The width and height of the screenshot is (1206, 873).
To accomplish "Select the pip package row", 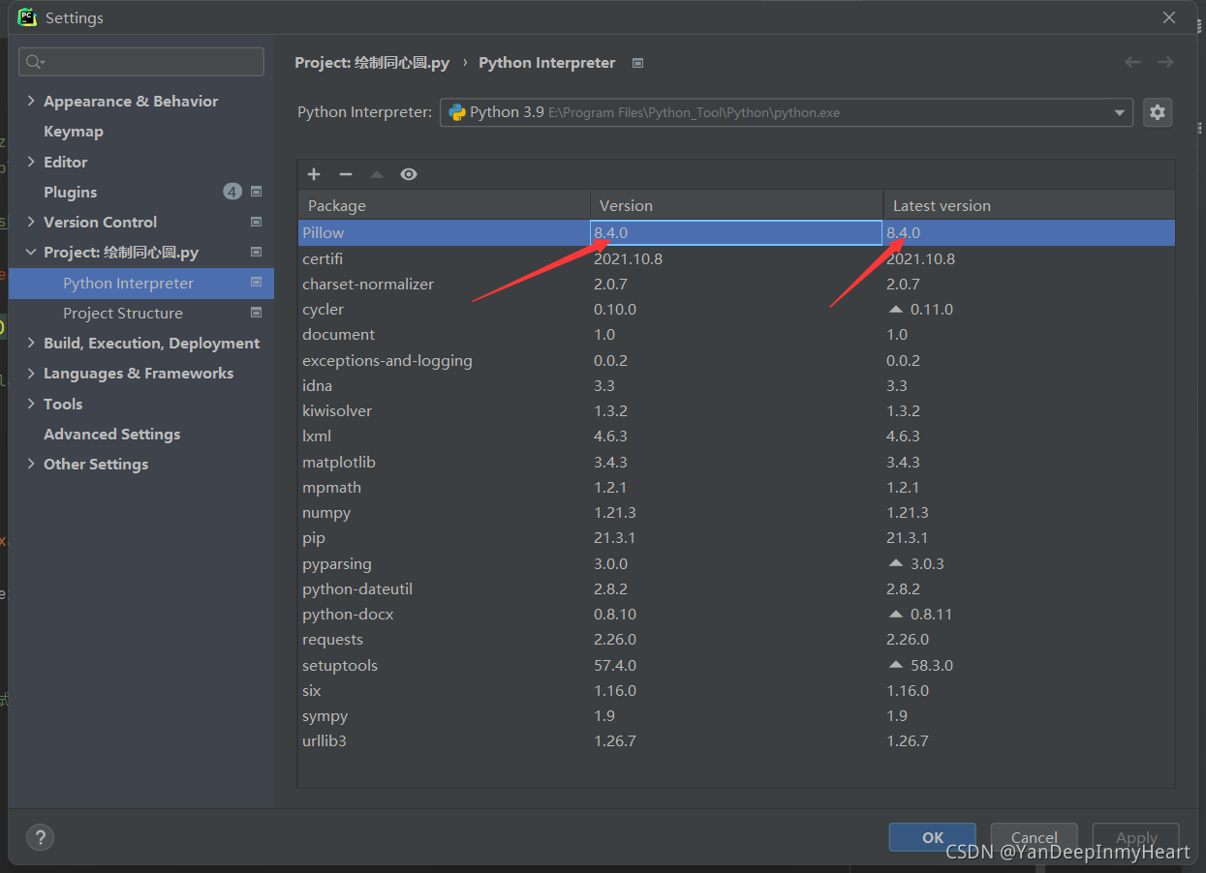I will [x=736, y=537].
